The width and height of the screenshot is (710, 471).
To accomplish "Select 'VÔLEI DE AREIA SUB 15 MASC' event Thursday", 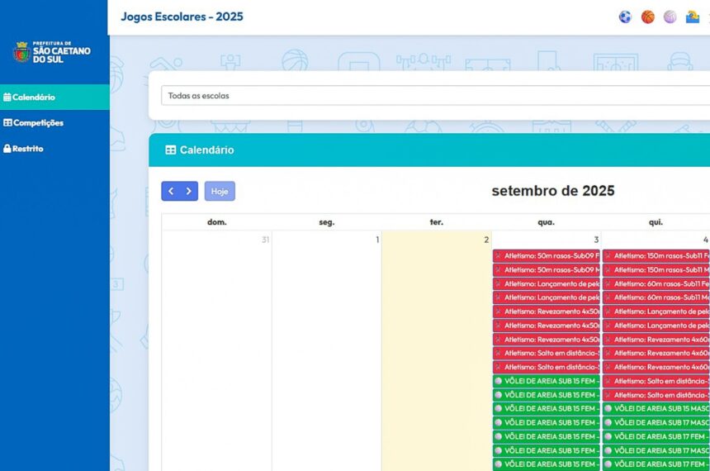I will 656,408.
